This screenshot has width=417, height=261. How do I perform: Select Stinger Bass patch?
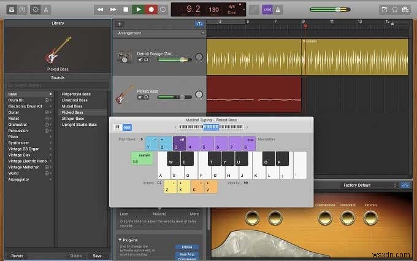pyautogui.click(x=72, y=119)
